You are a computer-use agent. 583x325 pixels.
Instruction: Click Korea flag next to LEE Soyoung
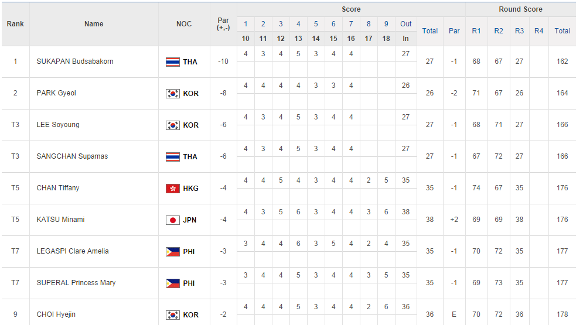(173, 125)
